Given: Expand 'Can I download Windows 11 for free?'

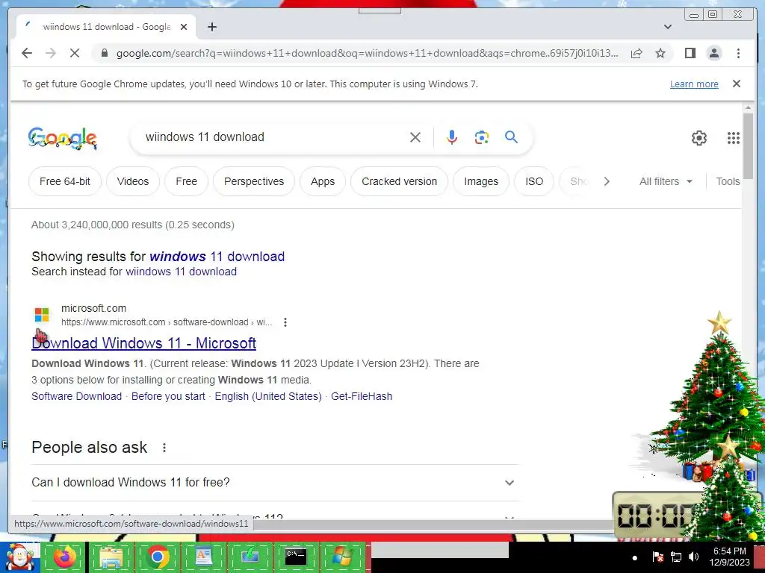Looking at the screenshot, I should (275, 483).
